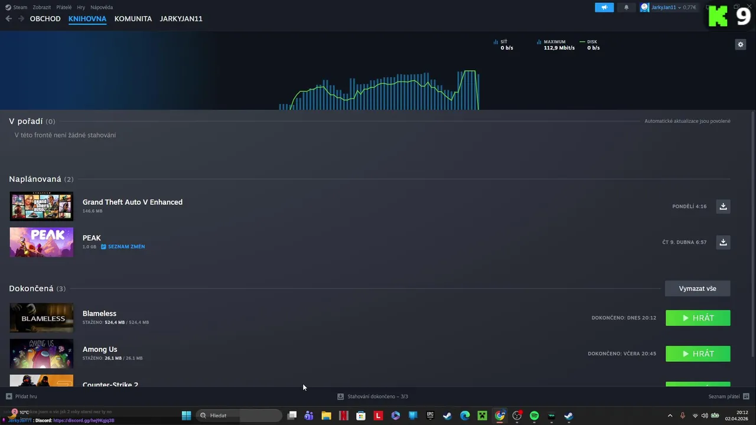This screenshot has height=425, width=756.
Task: Open the Windows Start menu
Action: (186, 416)
